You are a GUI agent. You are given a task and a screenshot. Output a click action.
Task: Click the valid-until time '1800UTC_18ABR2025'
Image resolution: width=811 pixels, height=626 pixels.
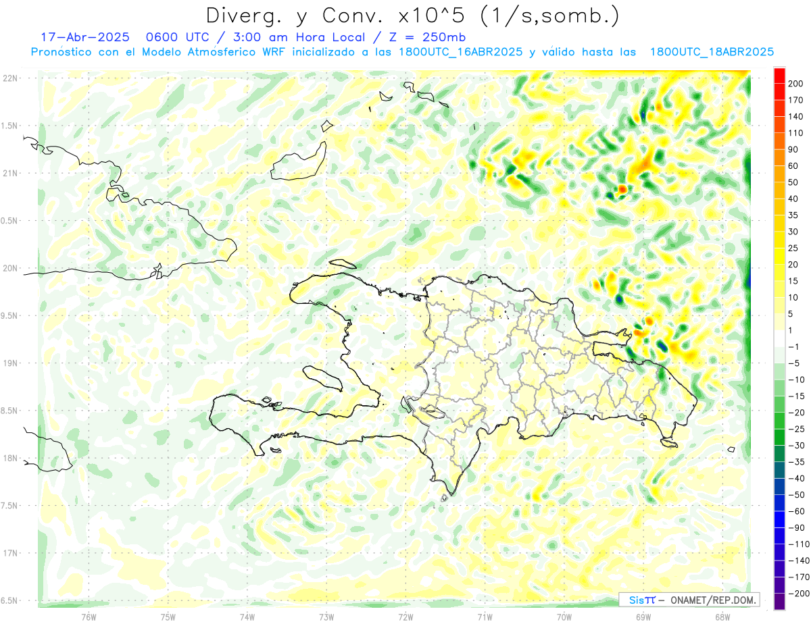click(712, 52)
